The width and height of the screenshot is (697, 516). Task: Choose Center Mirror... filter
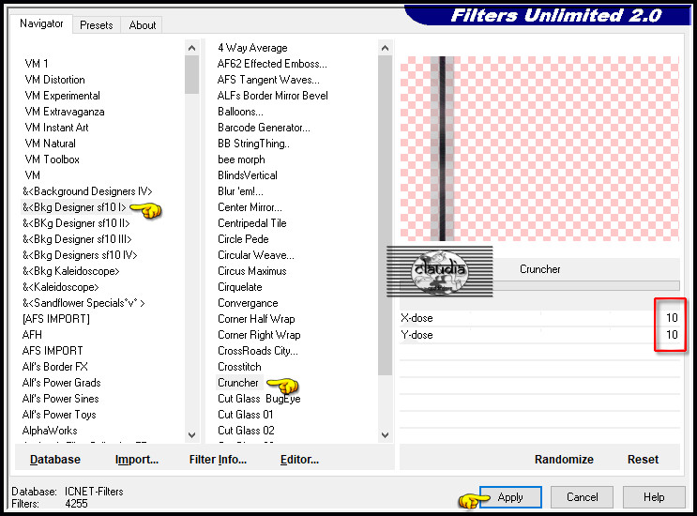point(250,207)
